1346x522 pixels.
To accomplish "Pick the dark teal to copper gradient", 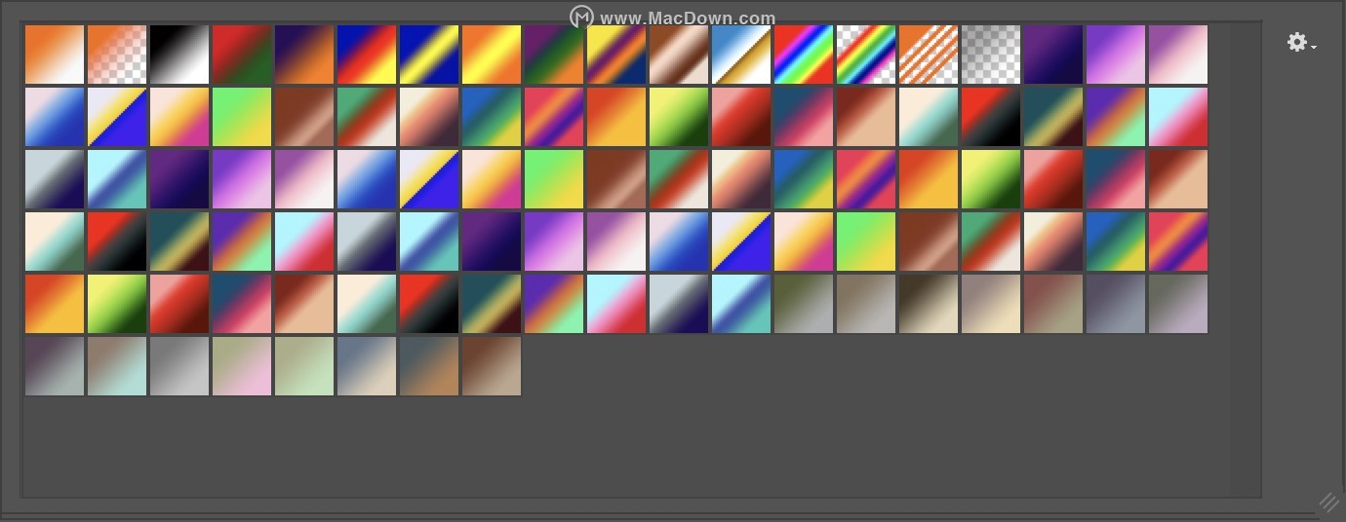I will [x=429, y=366].
